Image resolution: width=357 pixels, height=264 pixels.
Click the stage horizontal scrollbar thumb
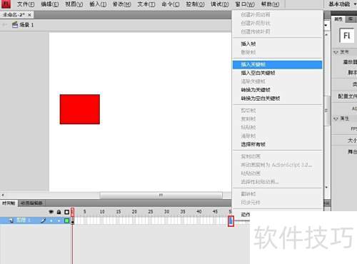coord(161,195)
